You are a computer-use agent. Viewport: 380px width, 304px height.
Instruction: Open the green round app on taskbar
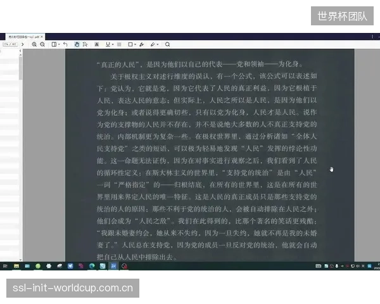tap(38, 266)
